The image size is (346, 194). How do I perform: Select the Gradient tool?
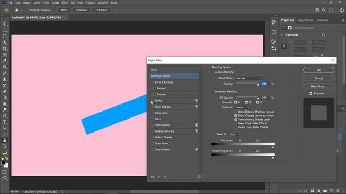(x=5, y=98)
